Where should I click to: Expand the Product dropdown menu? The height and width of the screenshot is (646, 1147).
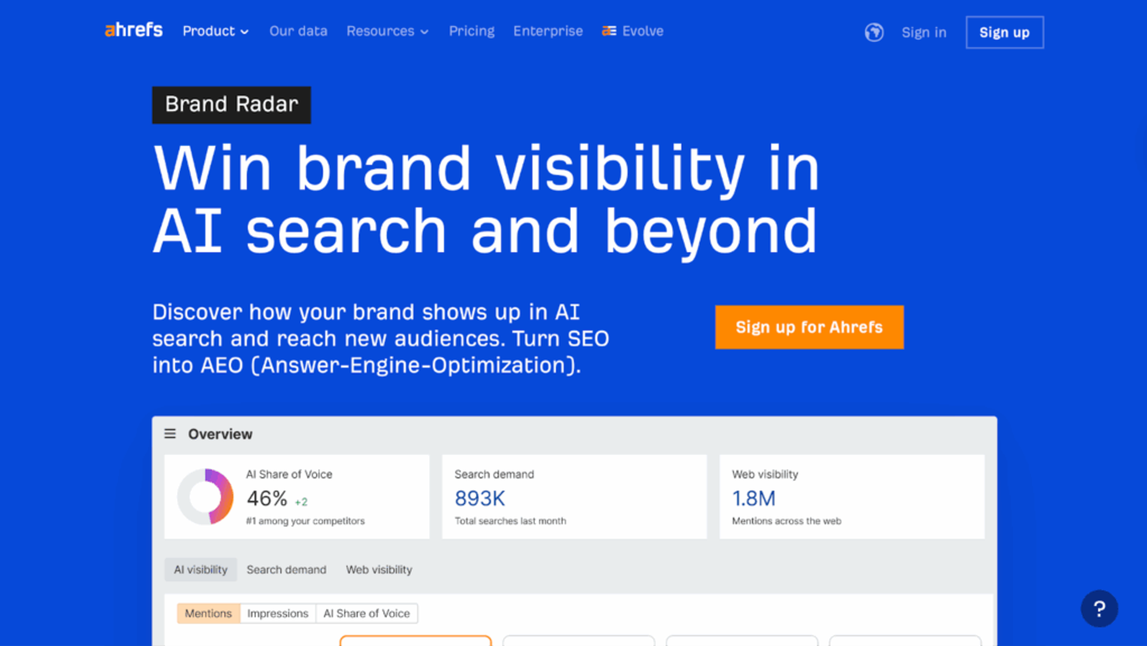(216, 31)
